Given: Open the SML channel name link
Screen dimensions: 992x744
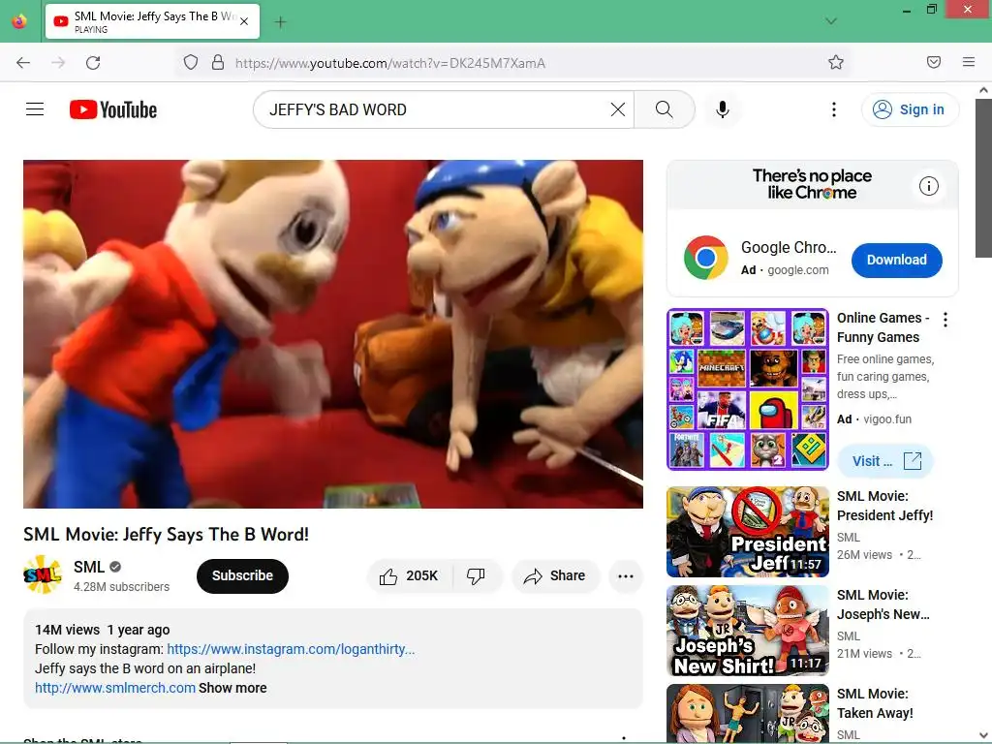Looking at the screenshot, I should (x=88, y=567).
